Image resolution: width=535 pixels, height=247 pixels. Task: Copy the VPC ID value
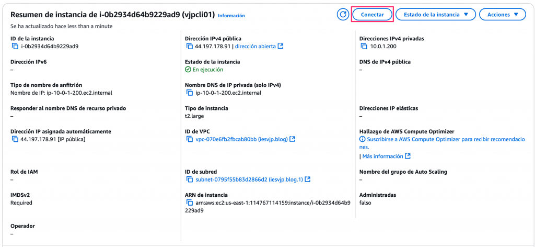[190, 139]
